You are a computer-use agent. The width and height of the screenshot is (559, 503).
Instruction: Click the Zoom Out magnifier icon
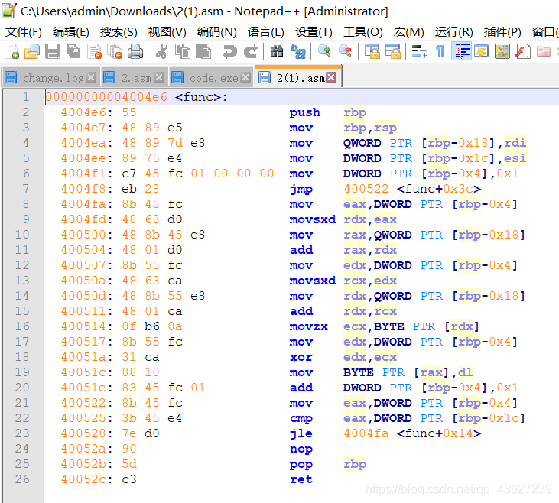point(345,51)
